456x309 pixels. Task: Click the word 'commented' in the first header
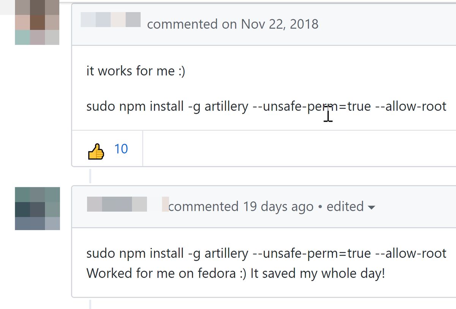tap(182, 24)
